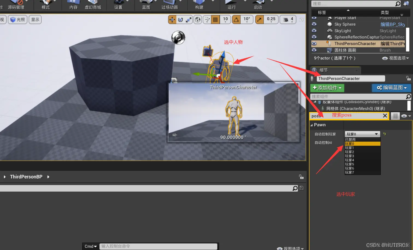Select the scale transform tool

[189, 20]
